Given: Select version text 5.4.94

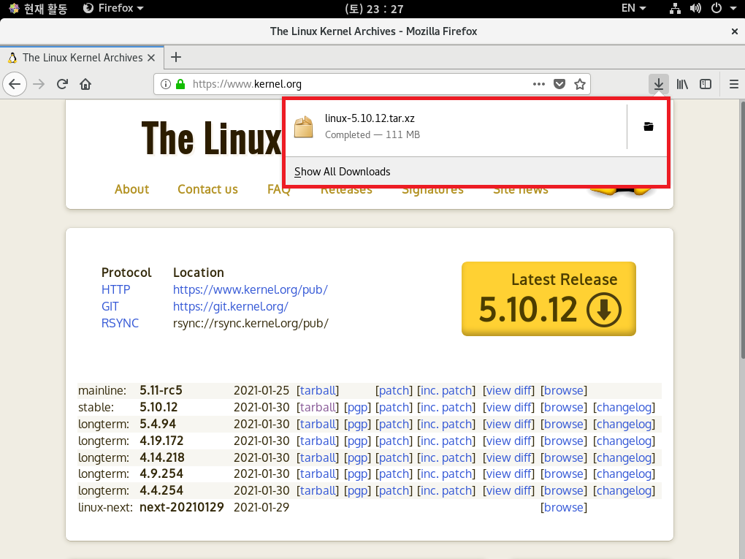Looking at the screenshot, I should tap(158, 424).
